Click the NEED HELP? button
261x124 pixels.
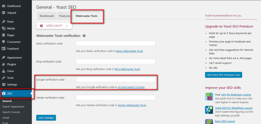54,26
